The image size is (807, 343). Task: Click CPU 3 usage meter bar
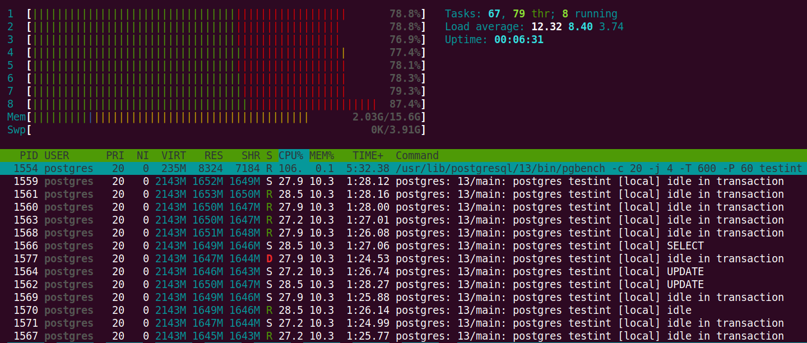226,39
